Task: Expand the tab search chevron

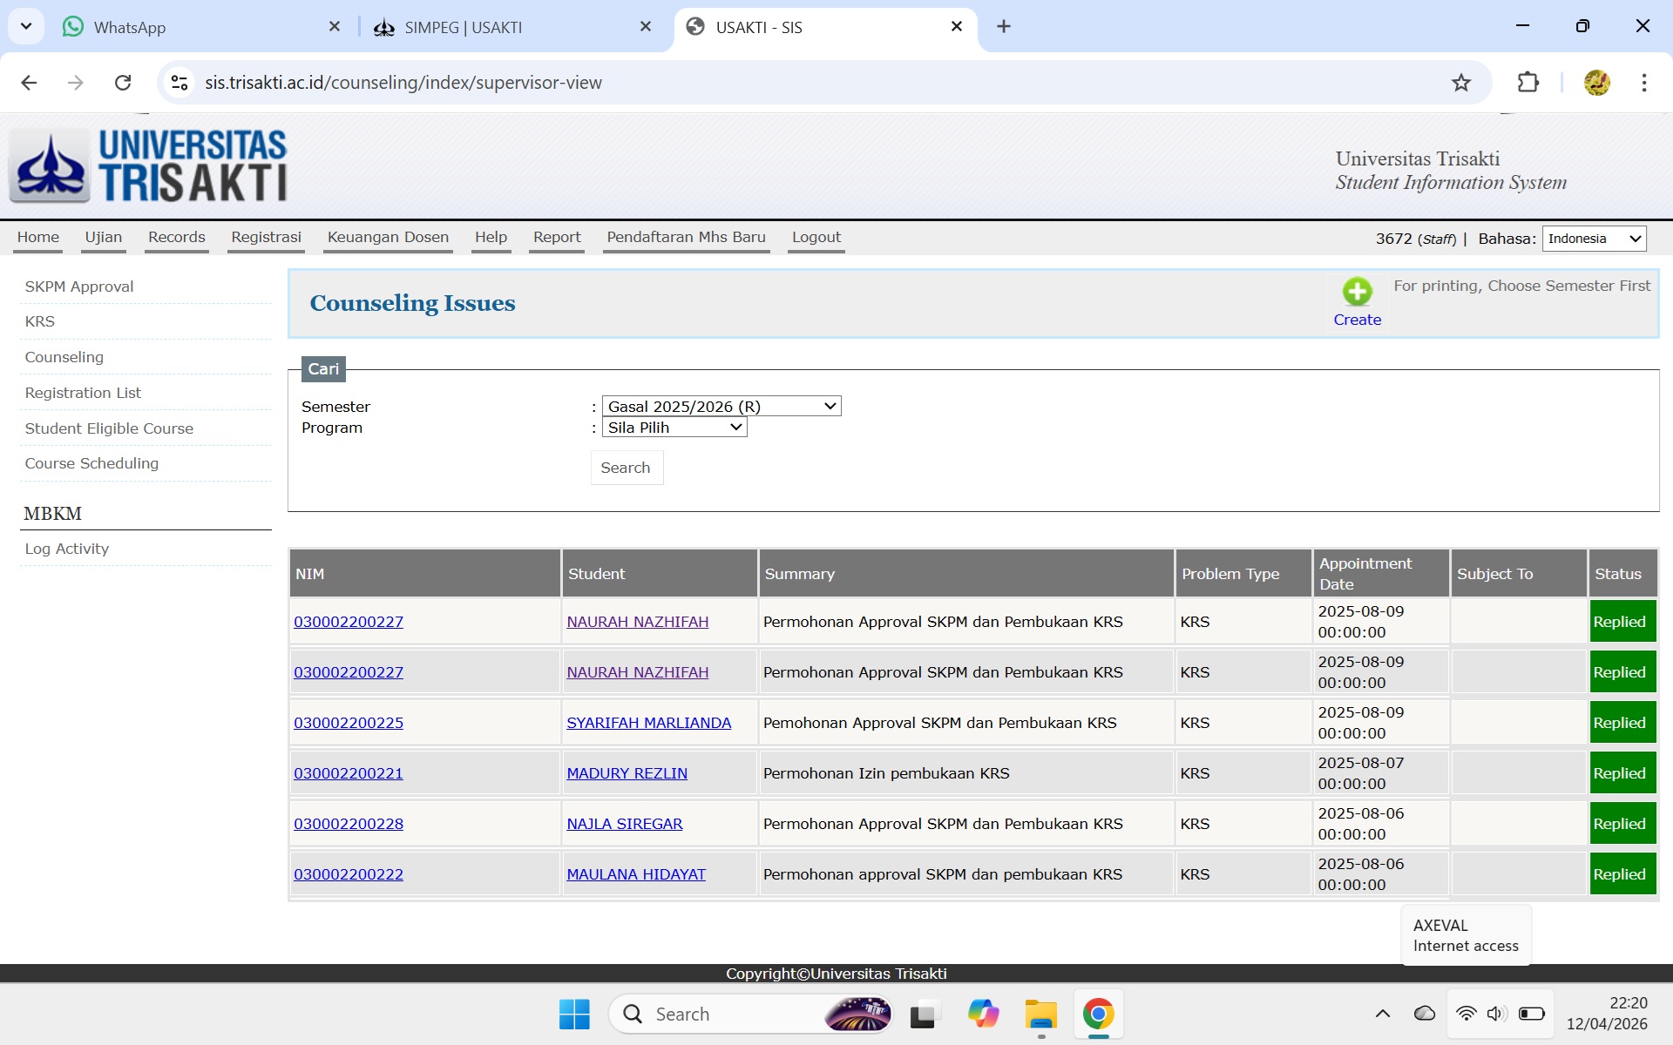Action: [x=26, y=26]
